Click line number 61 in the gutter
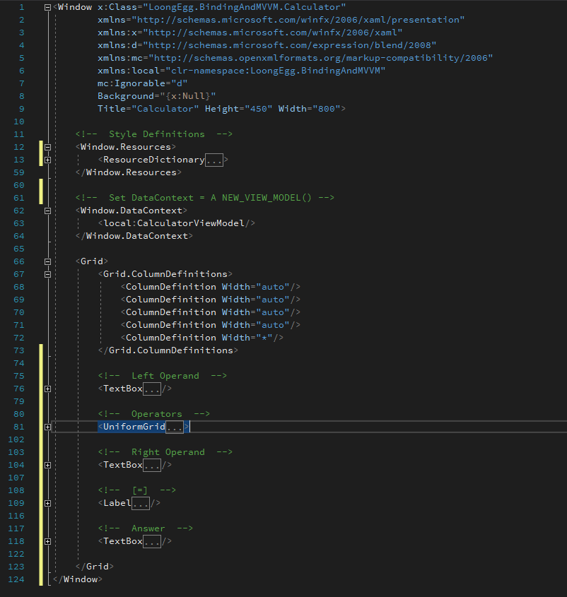This screenshot has width=567, height=597. (x=18, y=198)
